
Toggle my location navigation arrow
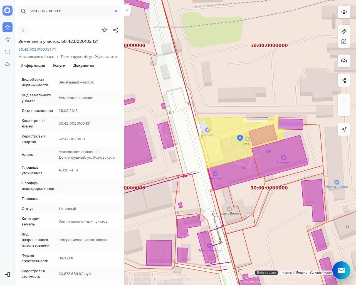click(344, 129)
